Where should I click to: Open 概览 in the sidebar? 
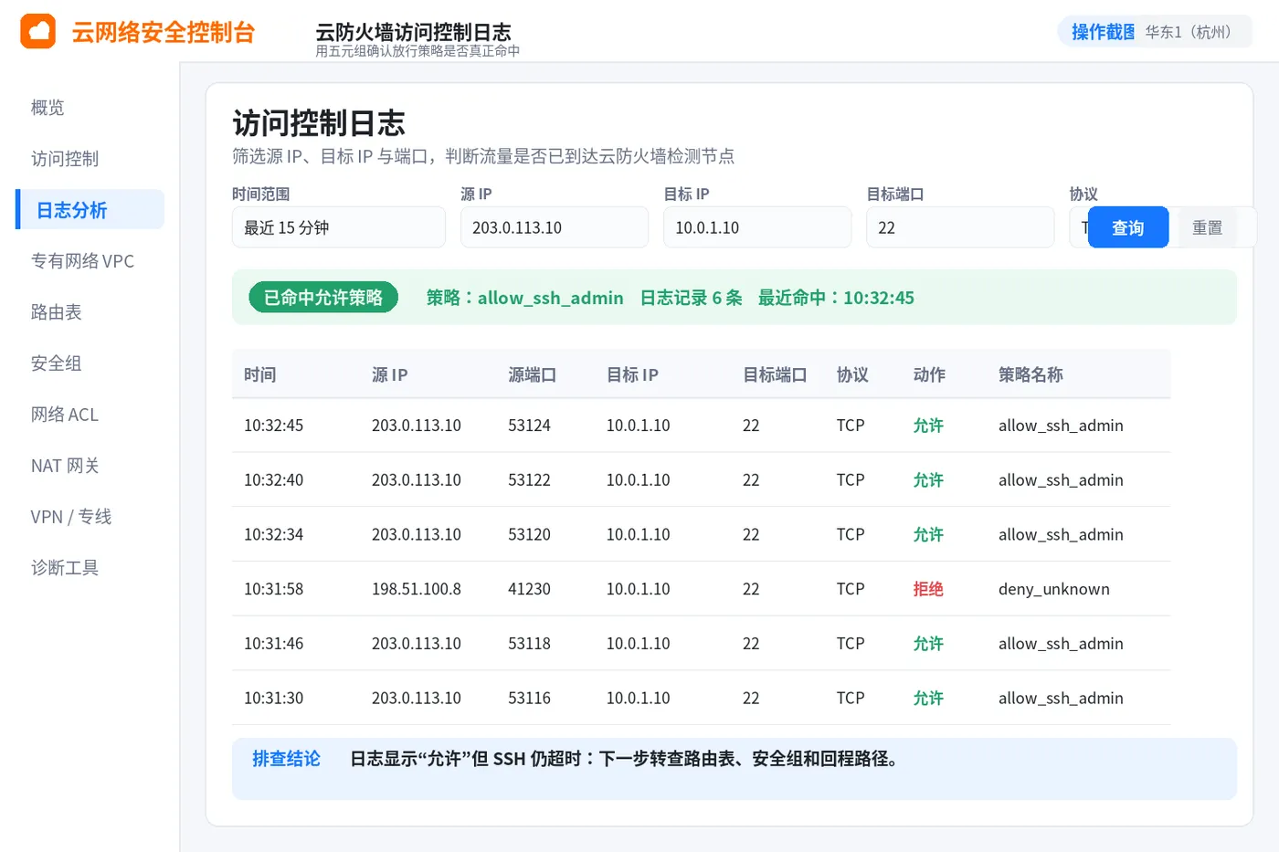(x=48, y=108)
